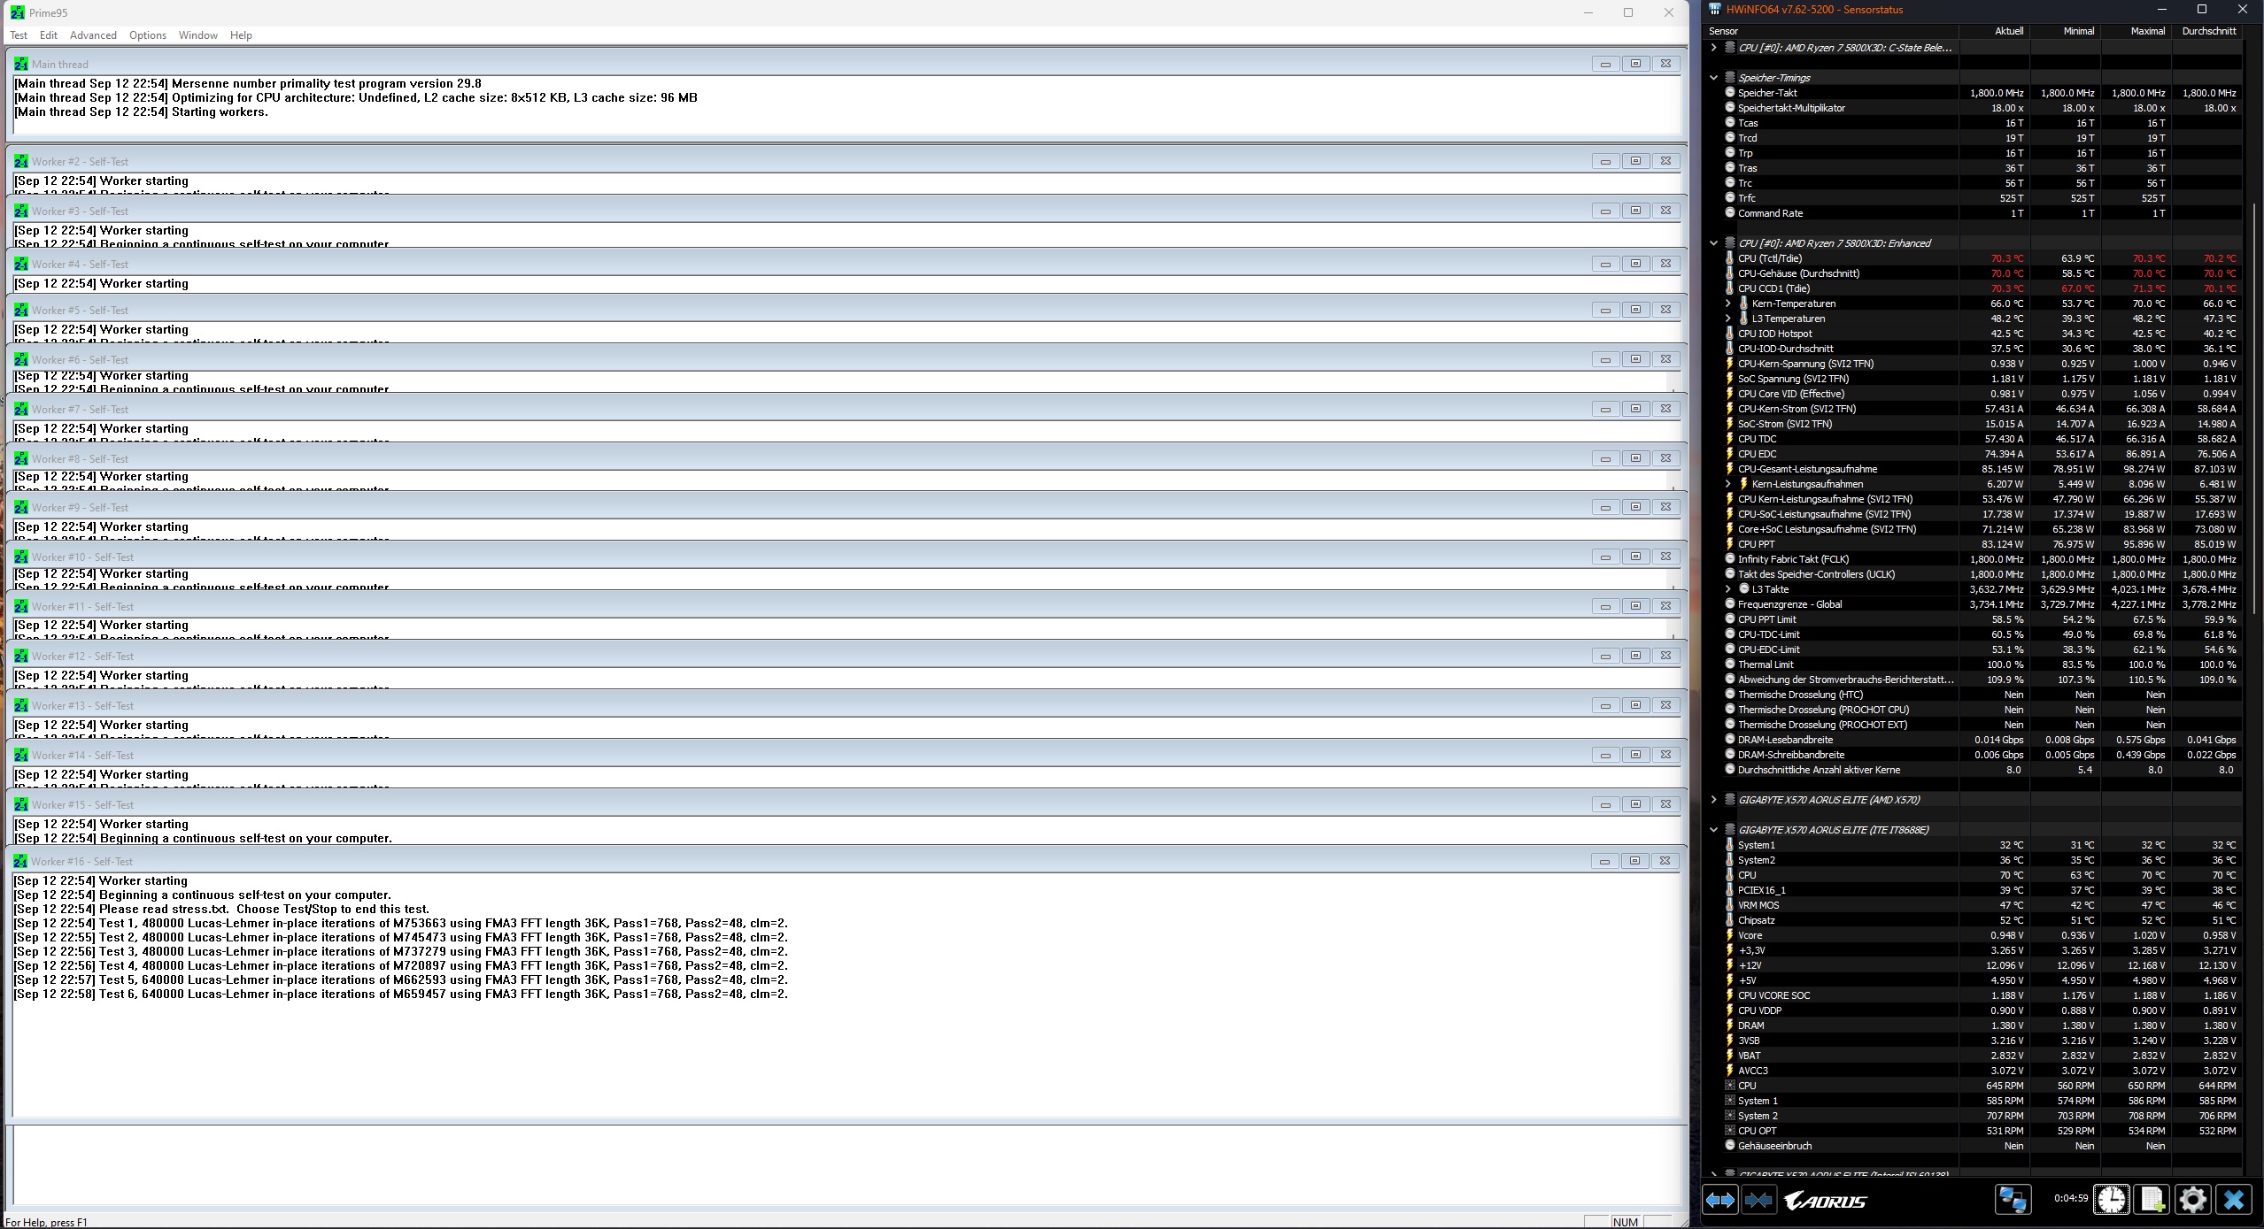The height and width of the screenshot is (1229, 2264).
Task: Click the shrink-layout arrows button in HWiNFO
Action: pos(1758,1200)
